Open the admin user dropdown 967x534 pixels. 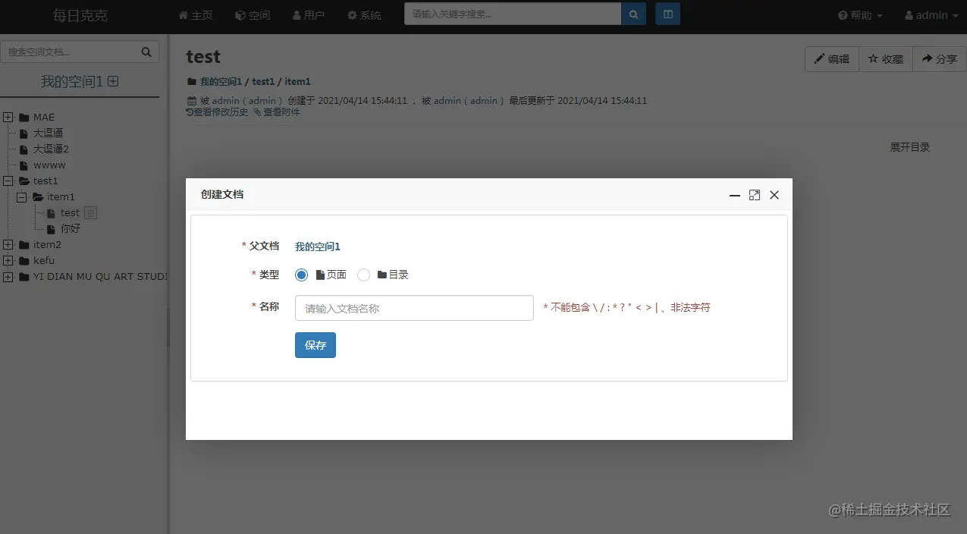click(931, 15)
